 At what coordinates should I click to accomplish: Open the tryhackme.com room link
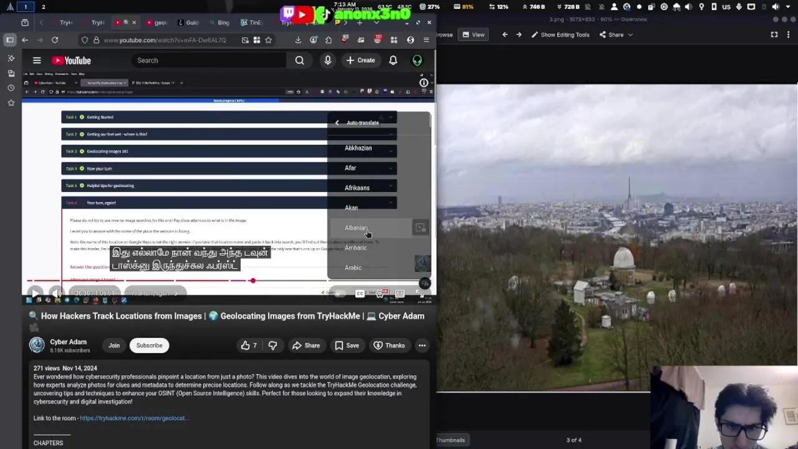pos(134,418)
